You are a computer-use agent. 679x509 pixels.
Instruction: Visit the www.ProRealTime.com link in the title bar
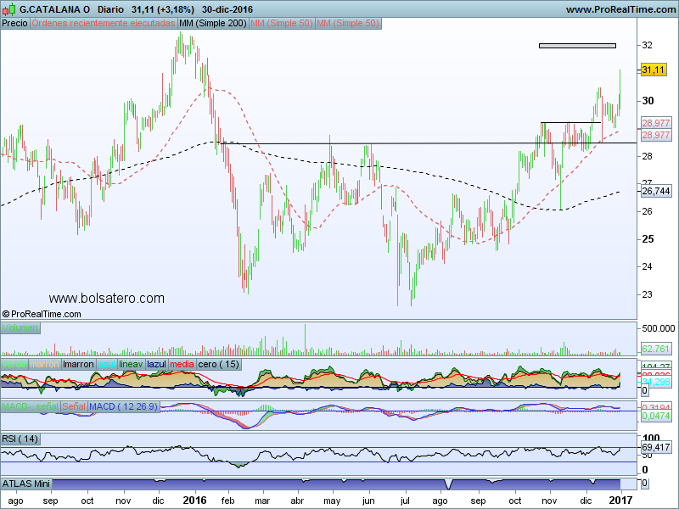pos(620,8)
